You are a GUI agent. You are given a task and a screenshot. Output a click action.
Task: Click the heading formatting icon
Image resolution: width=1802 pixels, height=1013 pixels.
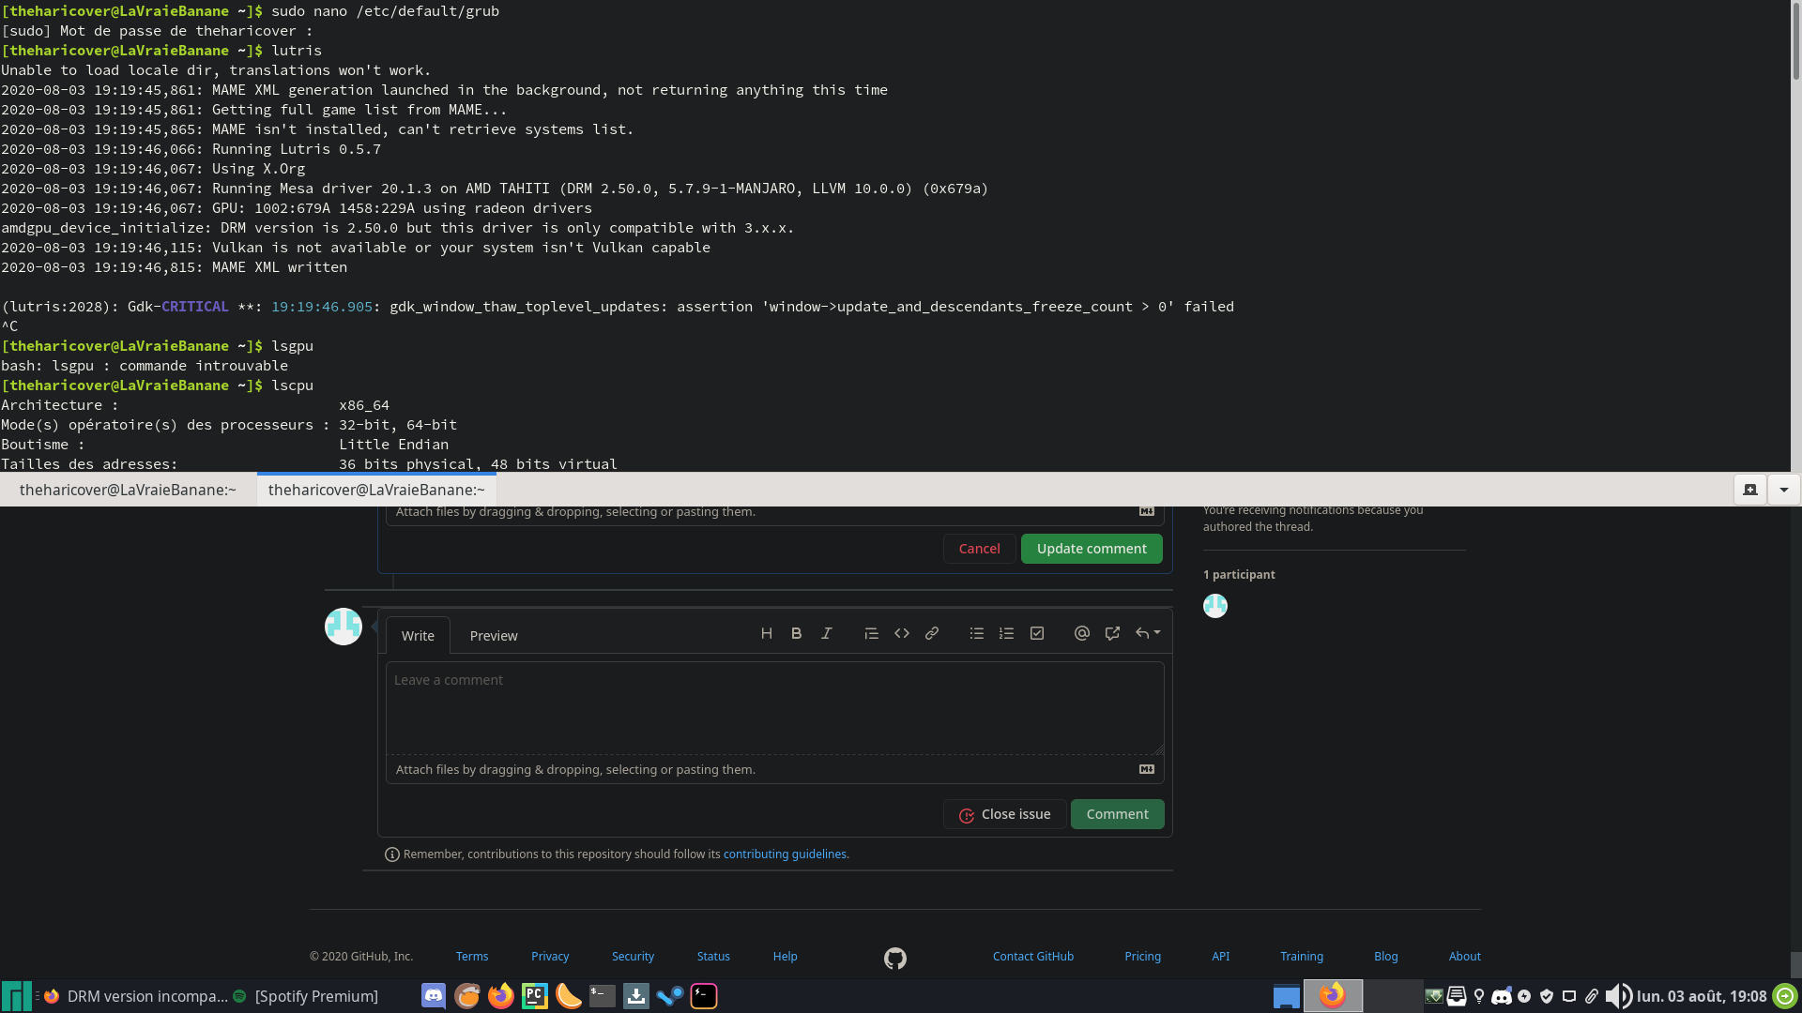coord(767,634)
